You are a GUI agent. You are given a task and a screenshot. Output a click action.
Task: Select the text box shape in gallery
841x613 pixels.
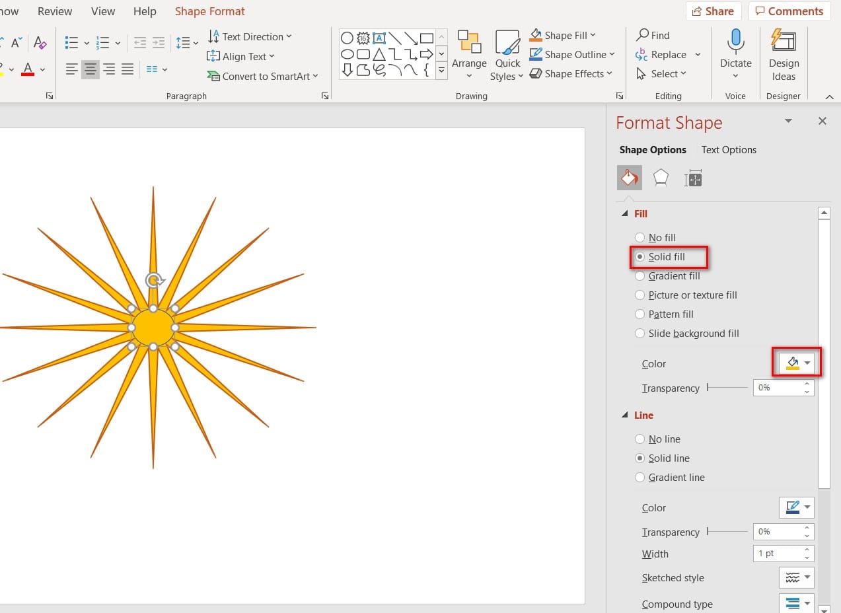point(379,38)
